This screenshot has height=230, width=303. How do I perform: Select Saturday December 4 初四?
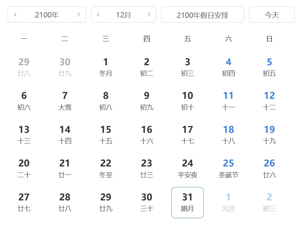tap(228, 67)
